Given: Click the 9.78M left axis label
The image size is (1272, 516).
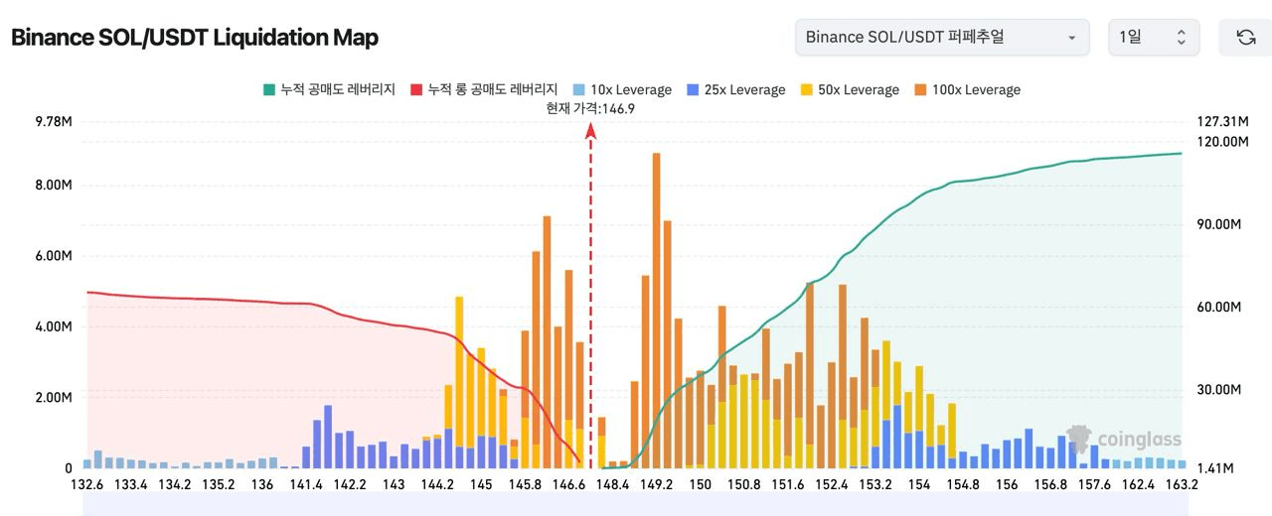Looking at the screenshot, I should tap(55, 122).
